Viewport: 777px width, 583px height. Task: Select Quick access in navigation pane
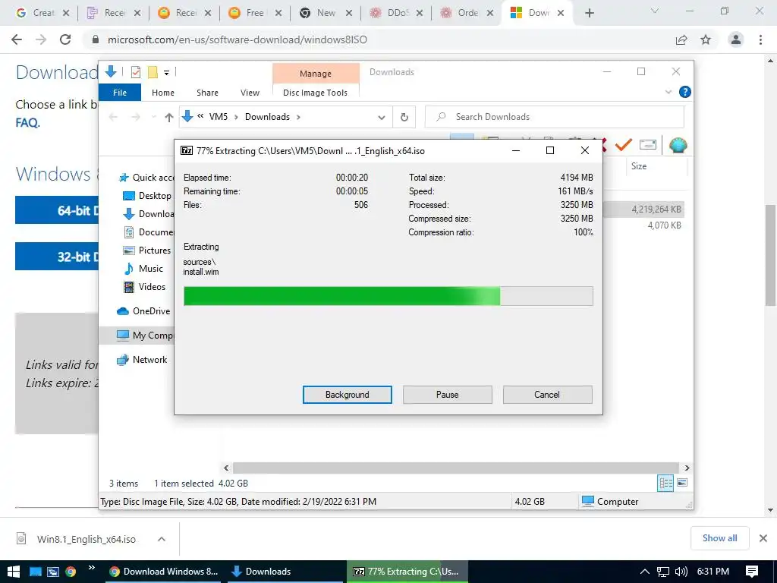point(146,178)
